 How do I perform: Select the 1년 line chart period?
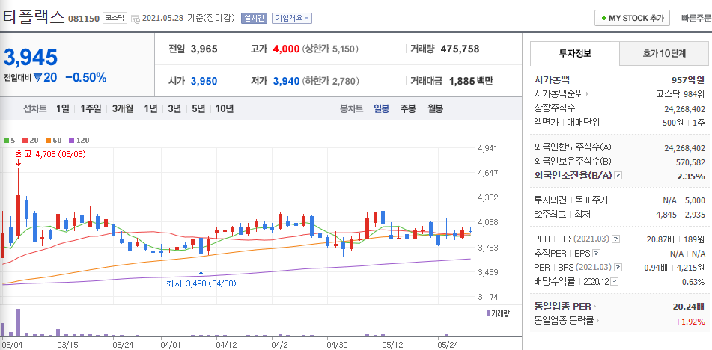point(150,108)
